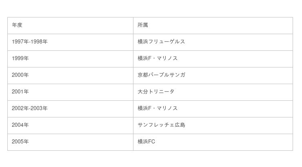Click '1998年' in the first year range
The width and height of the screenshot is (302, 167).
pyautogui.click(x=39, y=42)
